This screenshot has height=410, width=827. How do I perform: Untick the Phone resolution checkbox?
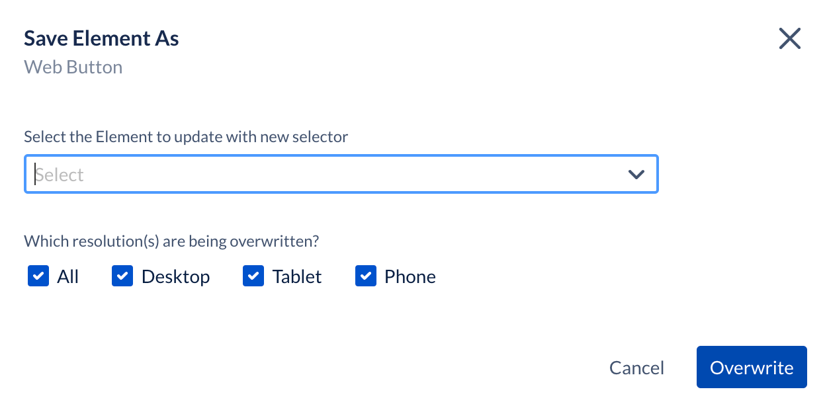tap(366, 276)
